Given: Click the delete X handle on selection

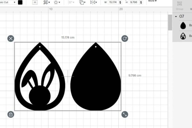Looking at the screenshot, I should [11, 39].
